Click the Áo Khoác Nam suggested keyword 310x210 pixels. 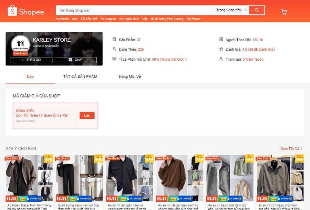pyautogui.click(x=129, y=19)
